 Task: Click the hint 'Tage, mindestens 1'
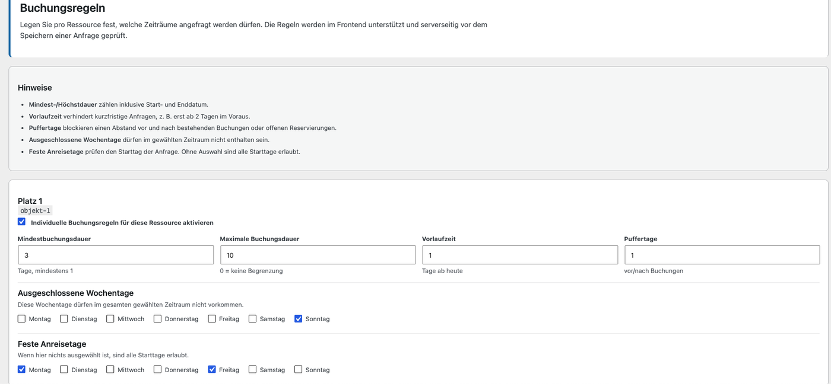[45, 271]
